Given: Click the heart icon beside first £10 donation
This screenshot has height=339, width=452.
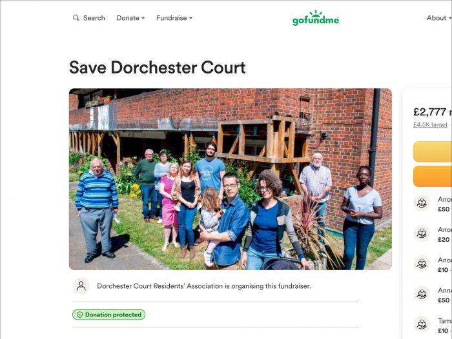Looking at the screenshot, I should pos(422,264).
